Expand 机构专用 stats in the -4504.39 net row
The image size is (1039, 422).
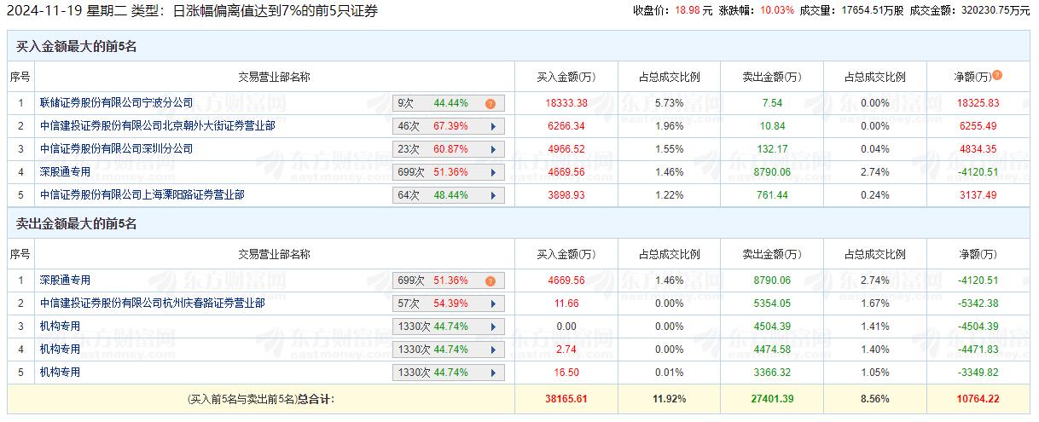click(492, 327)
